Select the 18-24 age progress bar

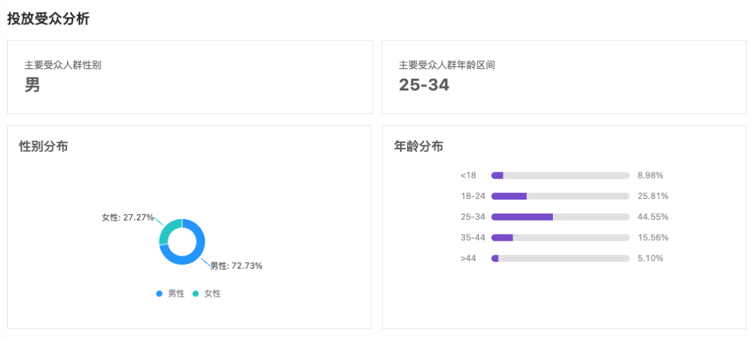pyautogui.click(x=560, y=196)
